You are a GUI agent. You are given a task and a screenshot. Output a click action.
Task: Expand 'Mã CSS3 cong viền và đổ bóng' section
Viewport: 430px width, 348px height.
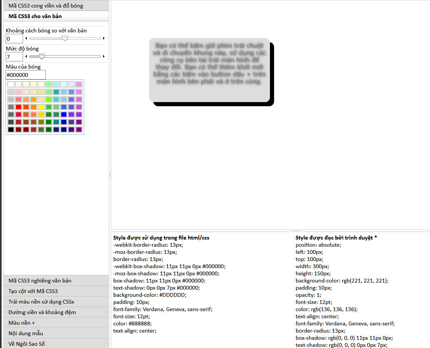point(56,6)
